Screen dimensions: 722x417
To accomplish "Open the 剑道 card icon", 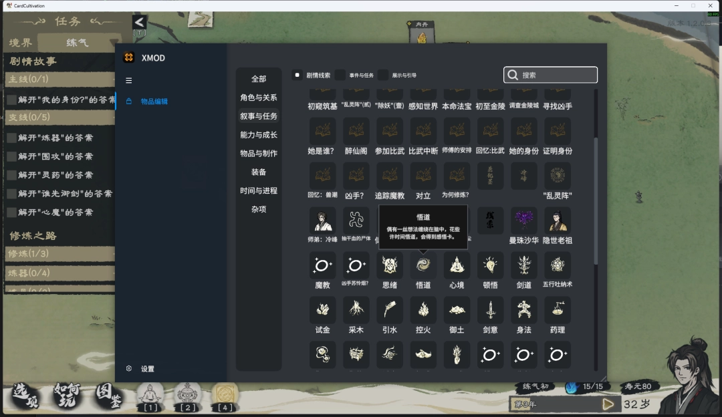I will [x=523, y=265].
